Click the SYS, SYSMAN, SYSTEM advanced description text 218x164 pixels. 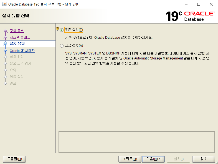(x=137, y=58)
